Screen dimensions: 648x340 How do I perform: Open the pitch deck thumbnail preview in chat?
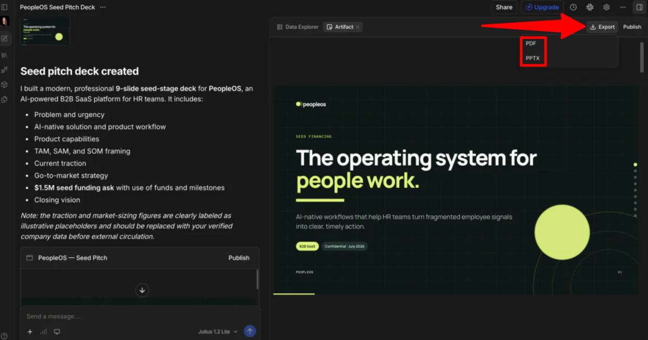point(45,31)
